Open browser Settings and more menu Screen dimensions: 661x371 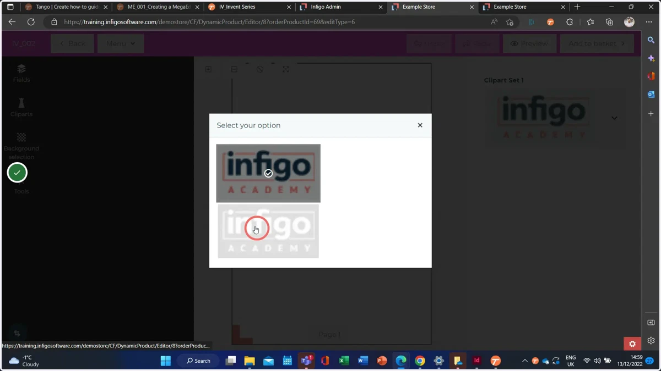pyautogui.click(x=649, y=22)
